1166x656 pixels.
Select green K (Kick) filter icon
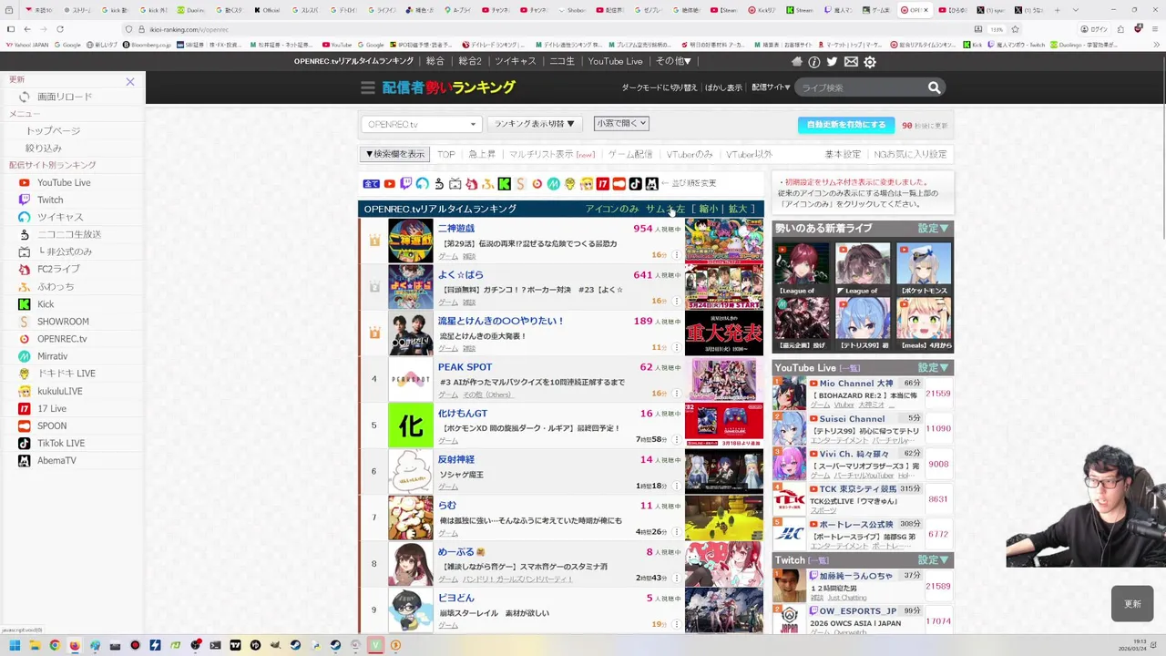504,184
